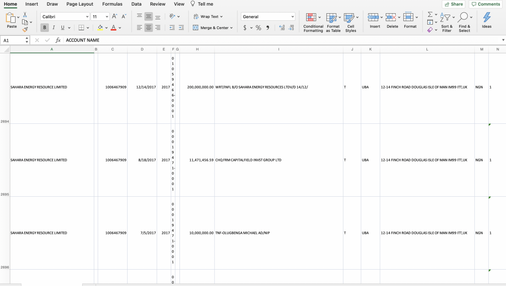Switch to the Draw tab
Viewport: 506px width, 286px height.
click(x=52, y=4)
